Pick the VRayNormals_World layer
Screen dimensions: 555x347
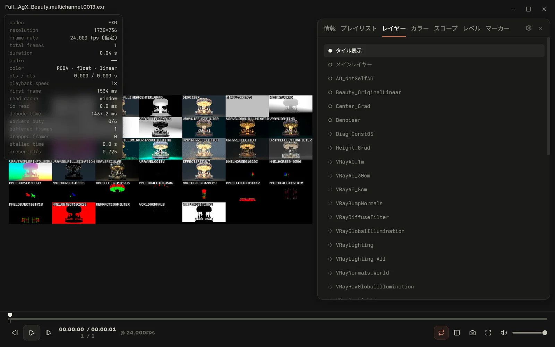(434, 272)
